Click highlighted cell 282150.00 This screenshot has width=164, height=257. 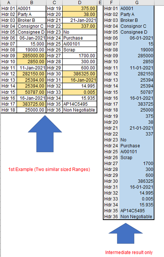point(32,74)
